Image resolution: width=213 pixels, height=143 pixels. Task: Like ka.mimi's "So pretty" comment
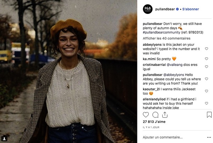pos(207,59)
